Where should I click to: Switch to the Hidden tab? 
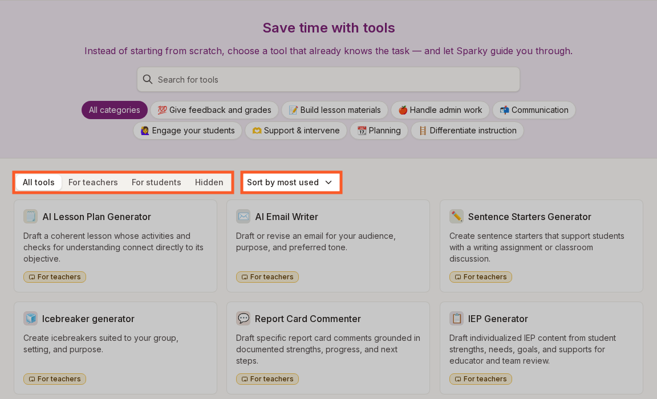point(209,182)
